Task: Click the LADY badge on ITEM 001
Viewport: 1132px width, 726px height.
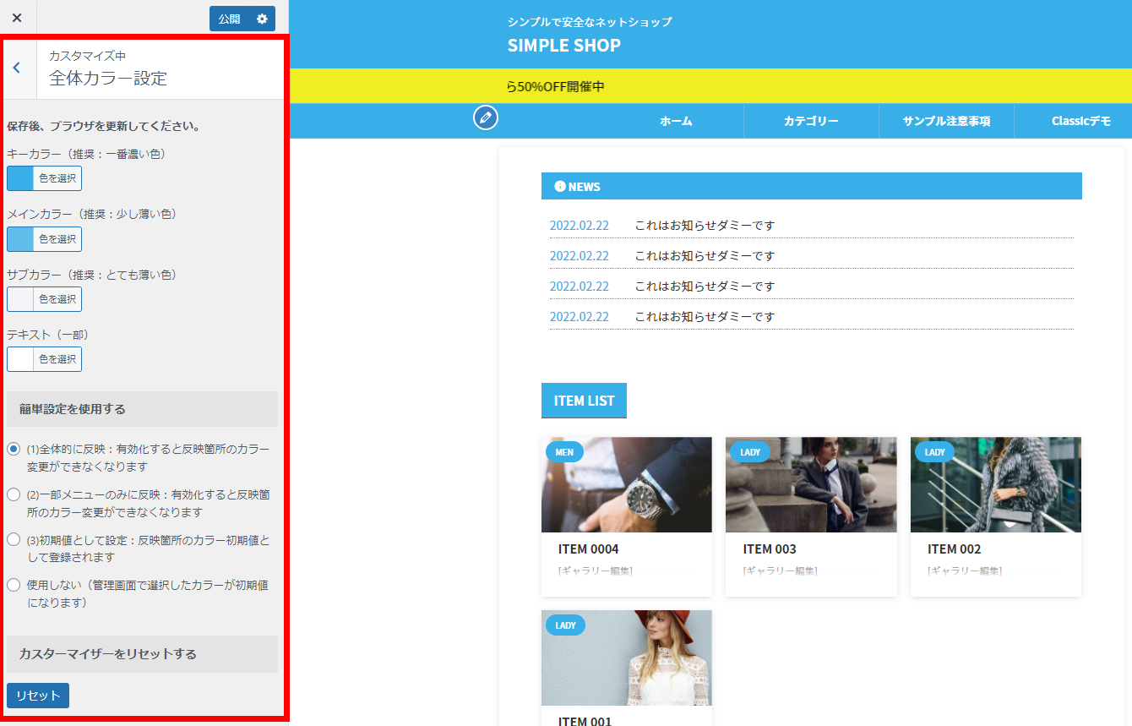Action: click(x=566, y=625)
